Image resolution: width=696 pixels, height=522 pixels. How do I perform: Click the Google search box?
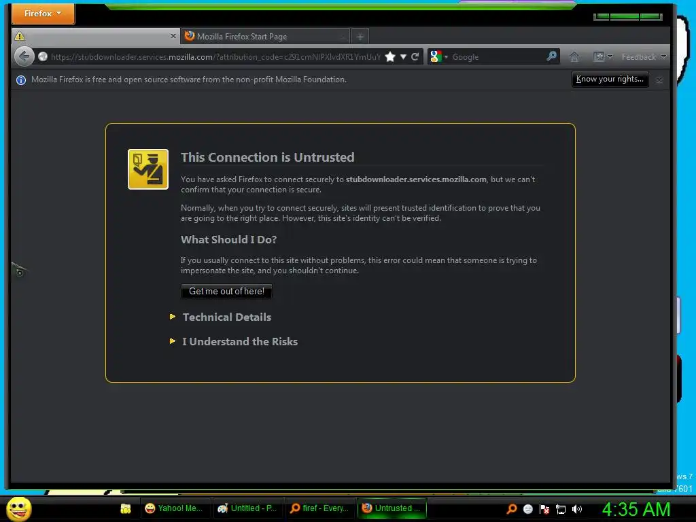(497, 57)
